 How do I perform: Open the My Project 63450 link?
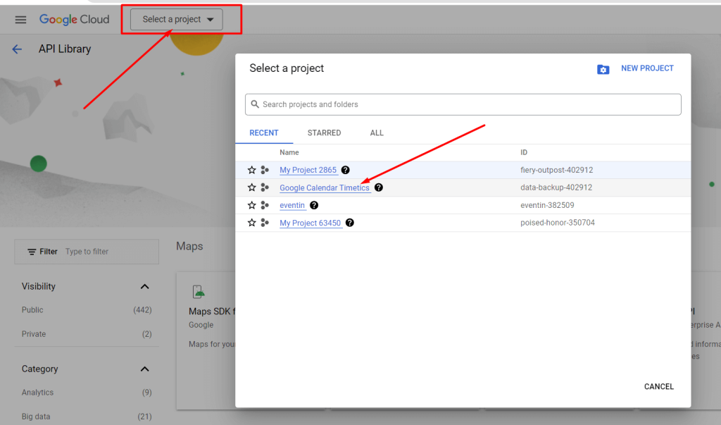pos(311,223)
